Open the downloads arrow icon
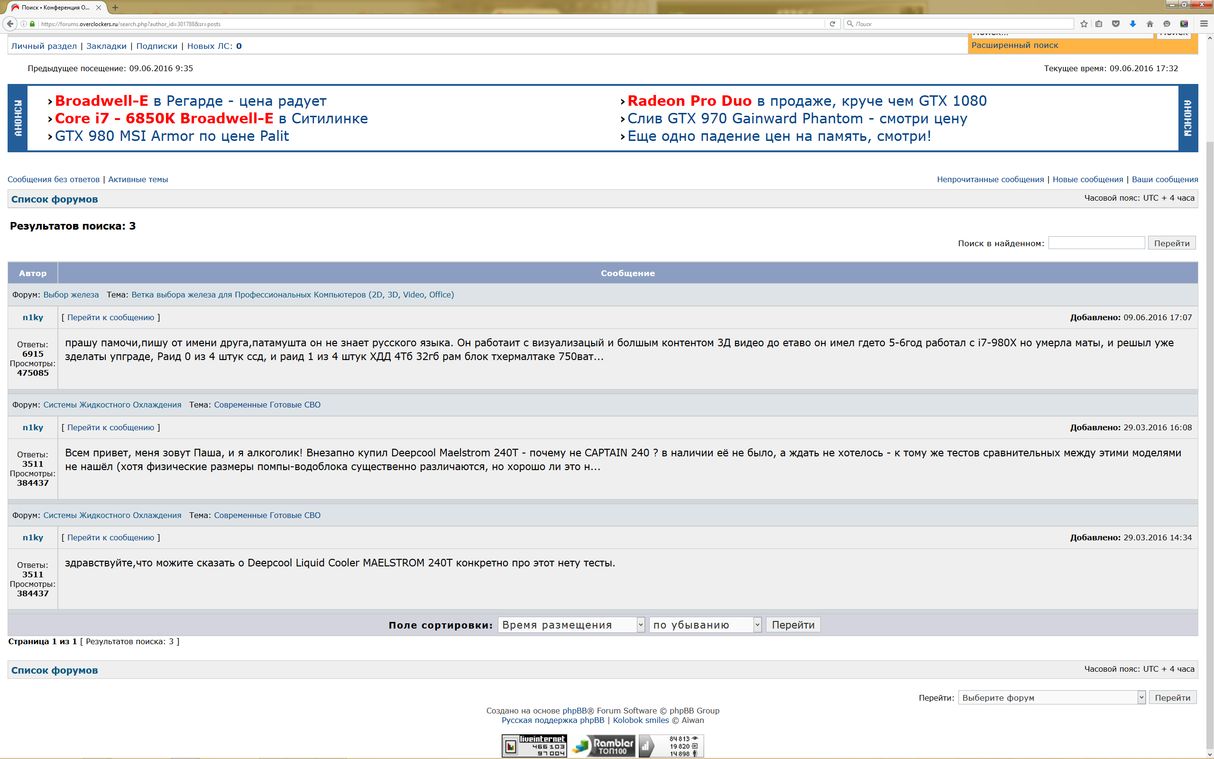 (x=1133, y=24)
